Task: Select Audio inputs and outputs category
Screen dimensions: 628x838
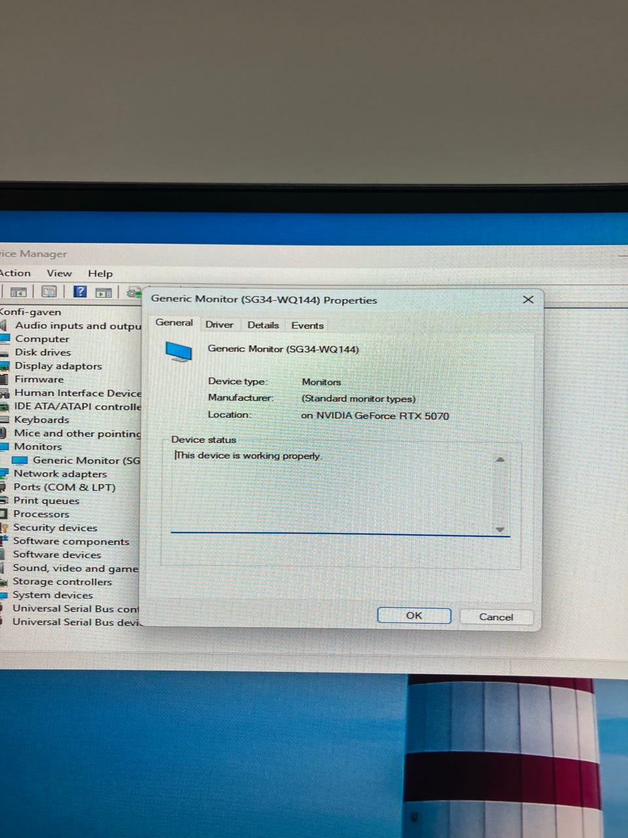Action: click(78, 325)
